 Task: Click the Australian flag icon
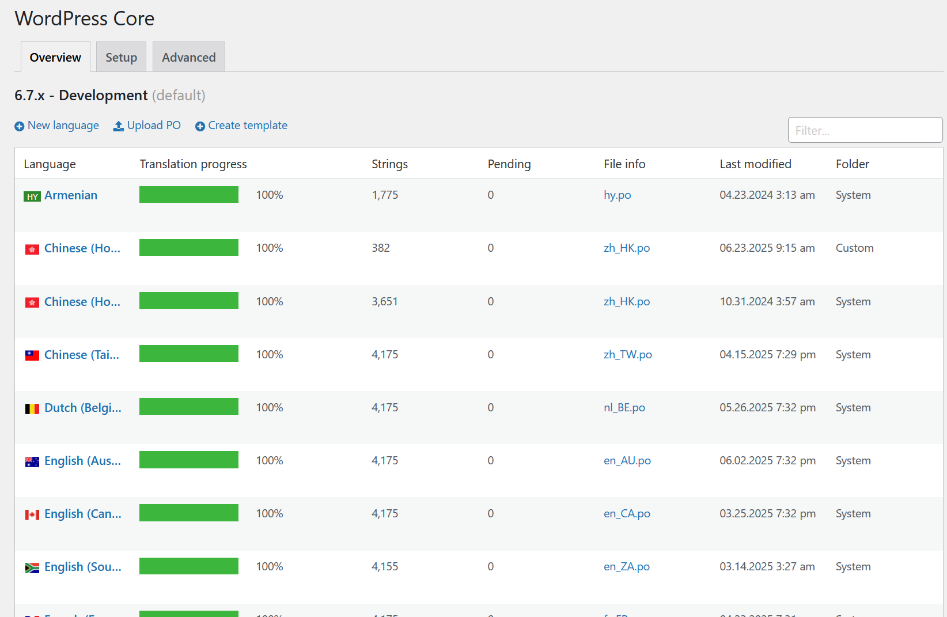[x=32, y=462]
